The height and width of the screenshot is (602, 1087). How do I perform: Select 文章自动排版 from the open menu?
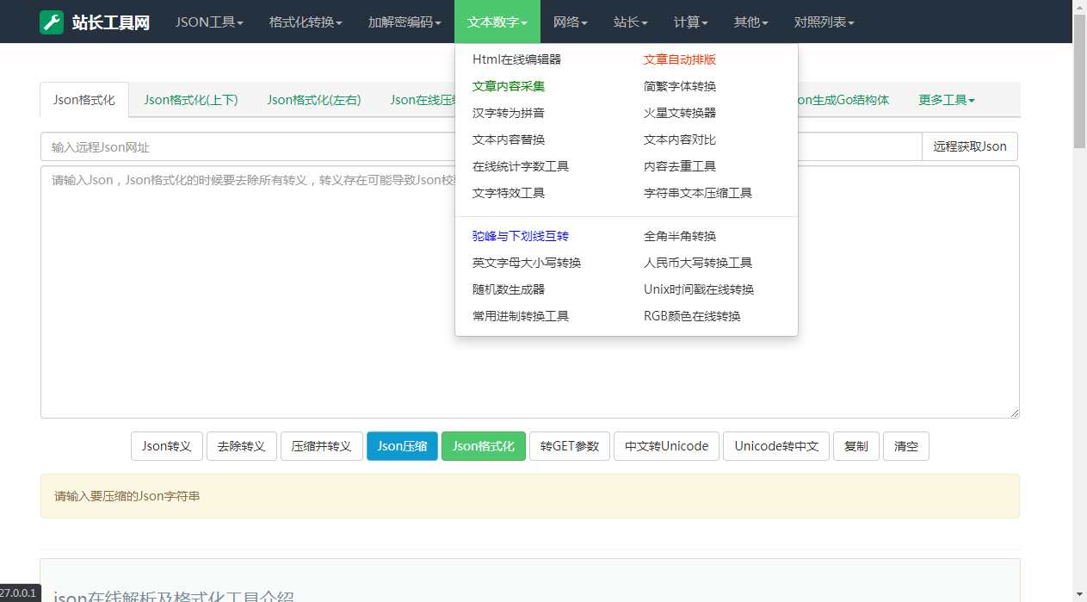coord(679,59)
